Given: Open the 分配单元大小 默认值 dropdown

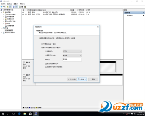Looking at the screenshot, I should [72, 55].
